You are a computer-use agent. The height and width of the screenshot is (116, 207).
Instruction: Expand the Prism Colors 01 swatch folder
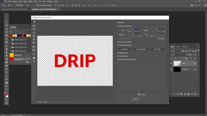pyautogui.click(x=11, y=40)
